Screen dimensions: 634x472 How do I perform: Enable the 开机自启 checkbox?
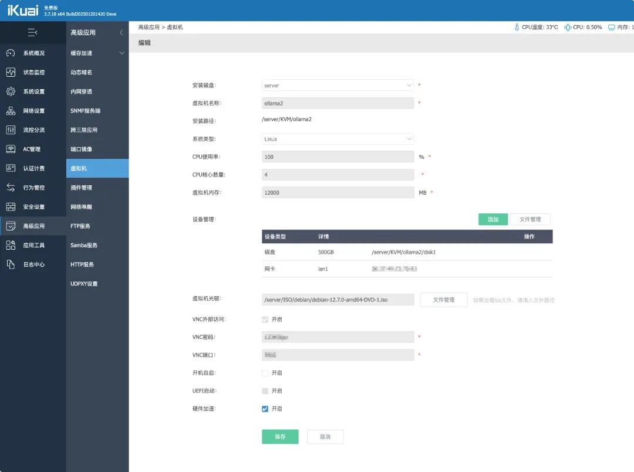[x=265, y=373]
